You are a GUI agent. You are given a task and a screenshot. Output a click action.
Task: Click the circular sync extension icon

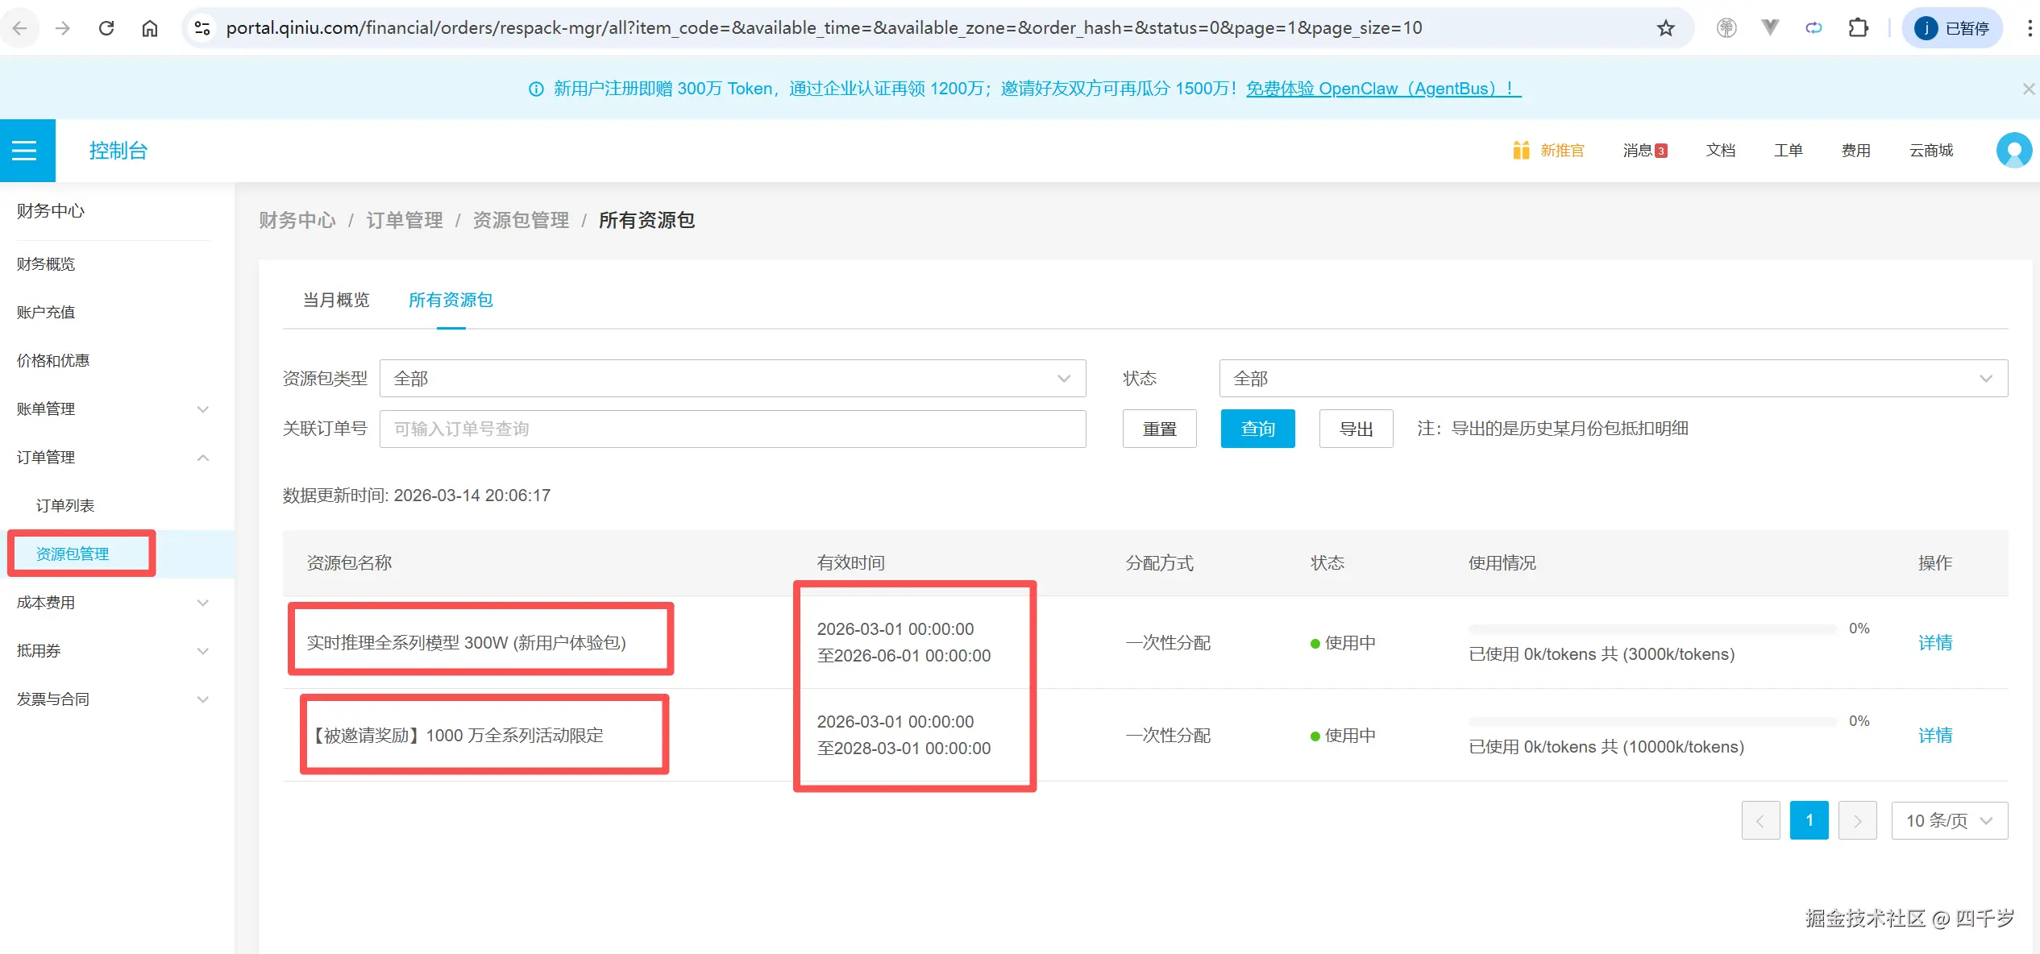(1814, 27)
